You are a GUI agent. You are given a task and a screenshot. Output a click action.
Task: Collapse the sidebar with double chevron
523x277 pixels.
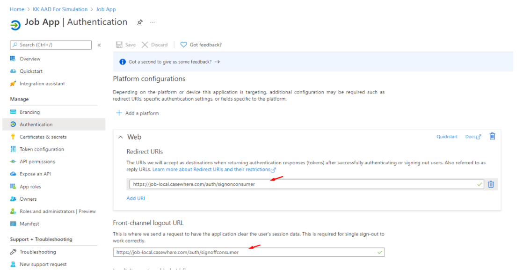[99, 45]
